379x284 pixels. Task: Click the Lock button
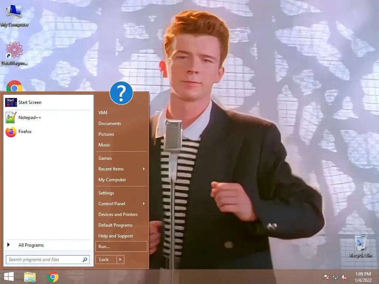pos(106,260)
